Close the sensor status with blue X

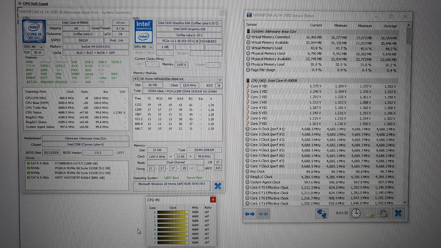click(x=398, y=214)
